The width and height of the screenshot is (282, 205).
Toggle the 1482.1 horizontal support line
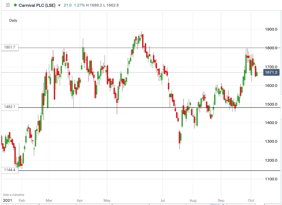[x=136, y=107]
